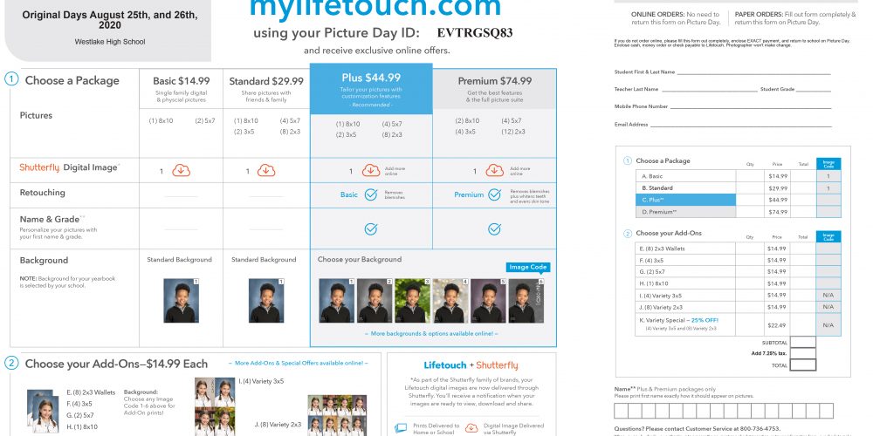
Task: Click the circled 1 beside Choose a Package heading
Action: pyautogui.click(x=11, y=78)
